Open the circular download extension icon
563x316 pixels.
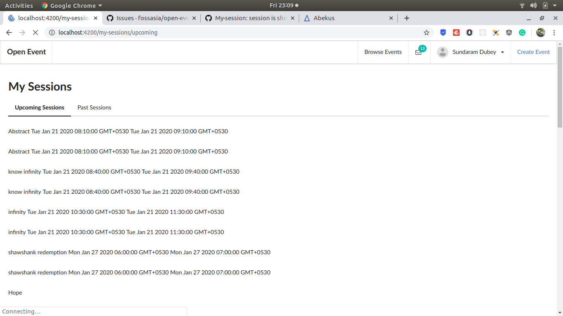[469, 33]
